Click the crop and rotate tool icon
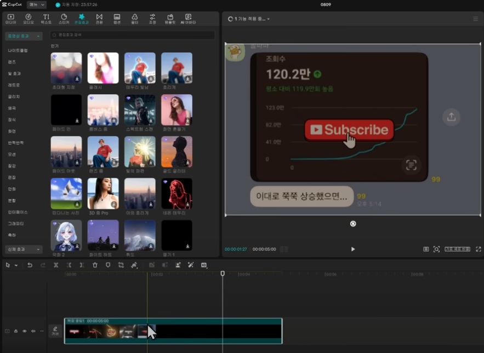484x353 pixels. [x=121, y=265]
